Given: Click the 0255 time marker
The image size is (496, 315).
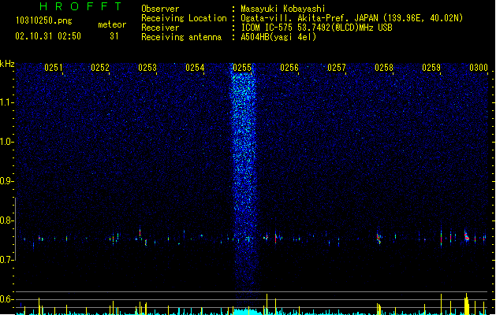Looking at the screenshot, I should (x=242, y=67).
